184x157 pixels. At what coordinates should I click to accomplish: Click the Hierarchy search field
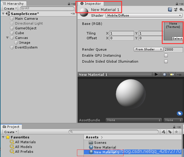point(47,8)
